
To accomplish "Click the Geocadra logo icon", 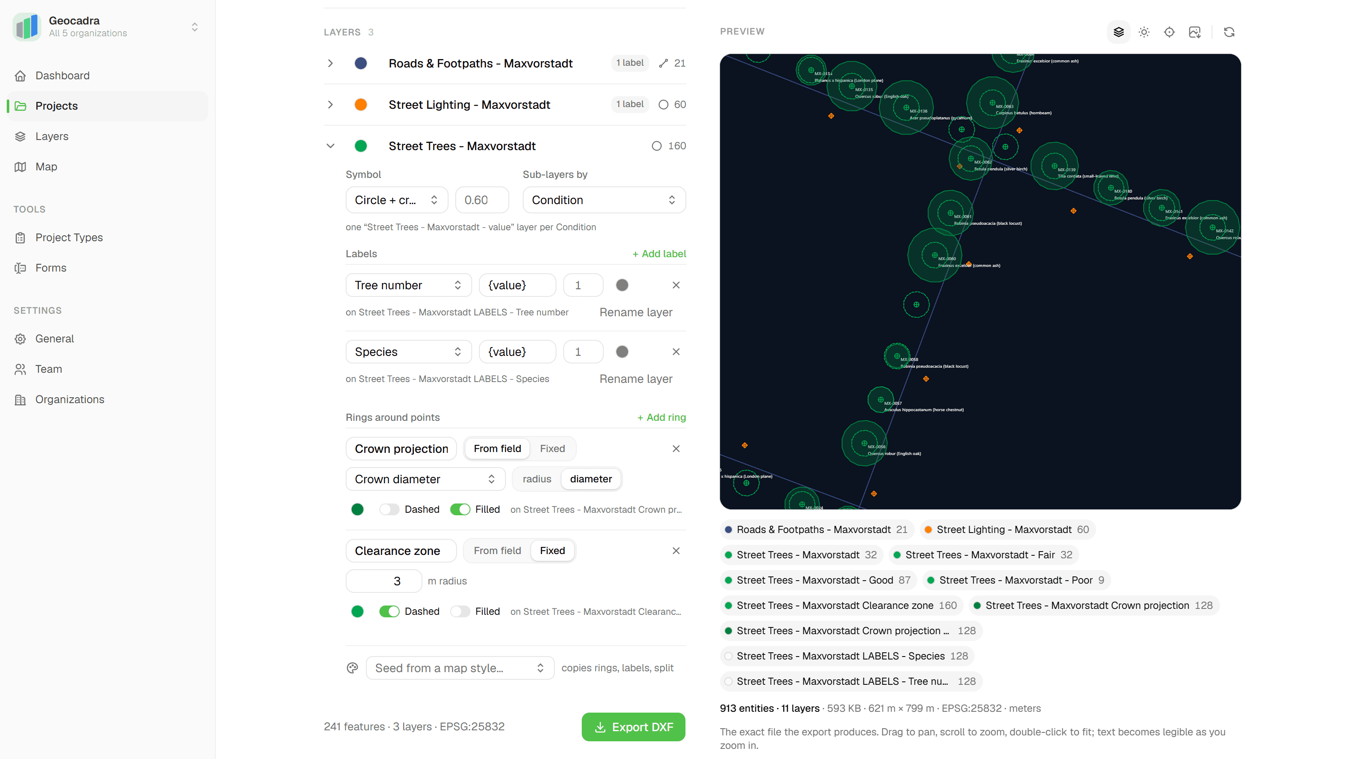I will tap(27, 27).
